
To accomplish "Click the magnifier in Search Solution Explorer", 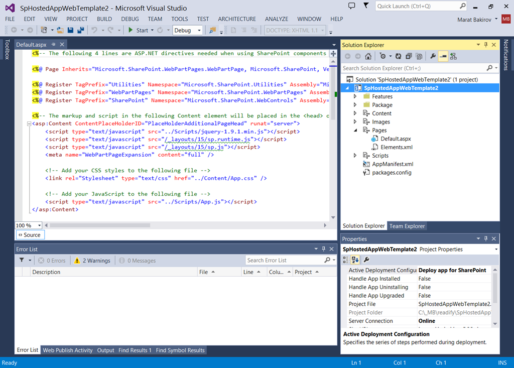I will point(489,68).
